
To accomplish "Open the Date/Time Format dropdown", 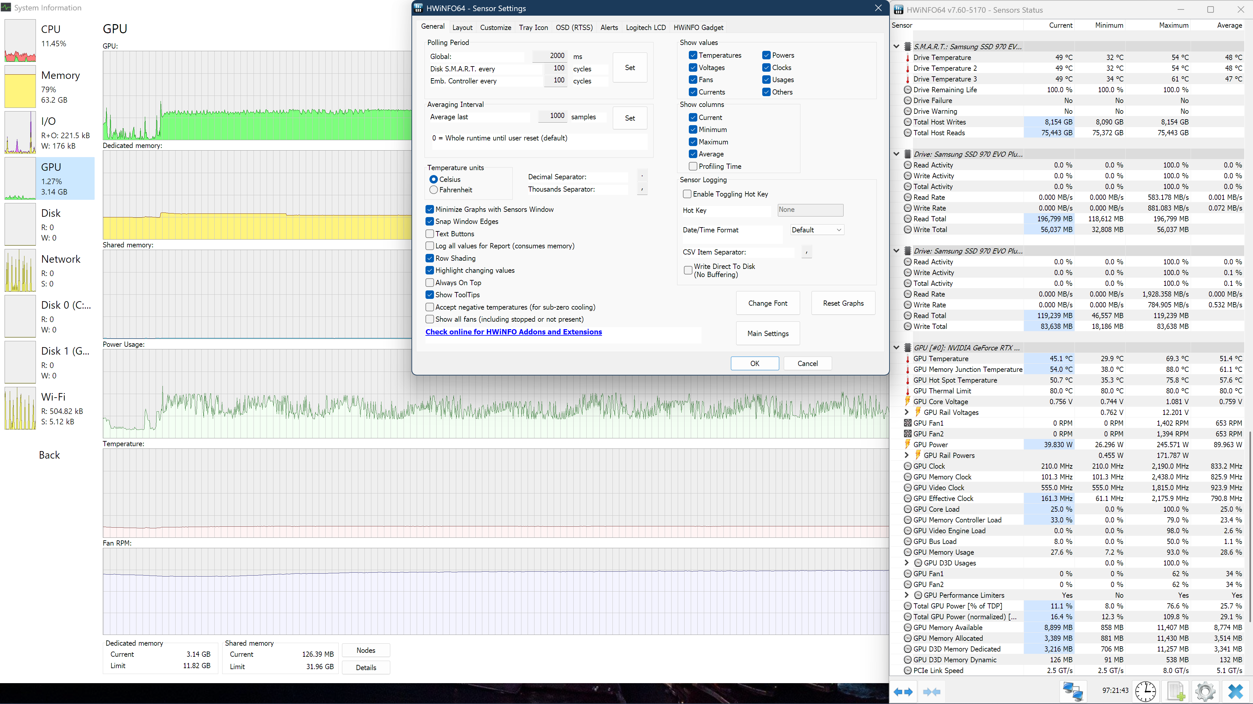I will tap(817, 230).
